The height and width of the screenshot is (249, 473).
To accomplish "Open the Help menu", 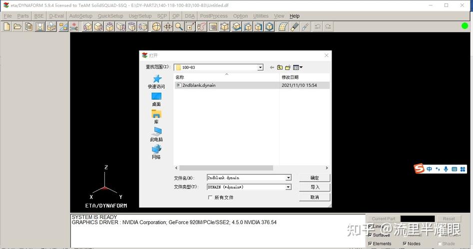I will click(x=294, y=16).
